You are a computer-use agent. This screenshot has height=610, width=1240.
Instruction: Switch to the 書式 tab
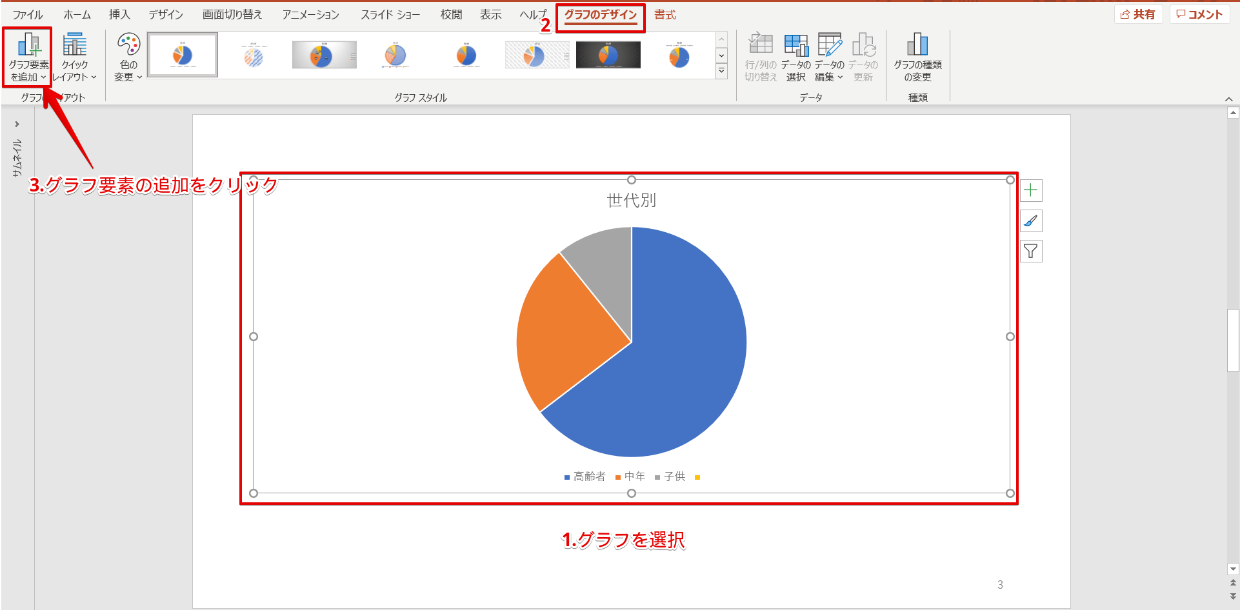(665, 14)
